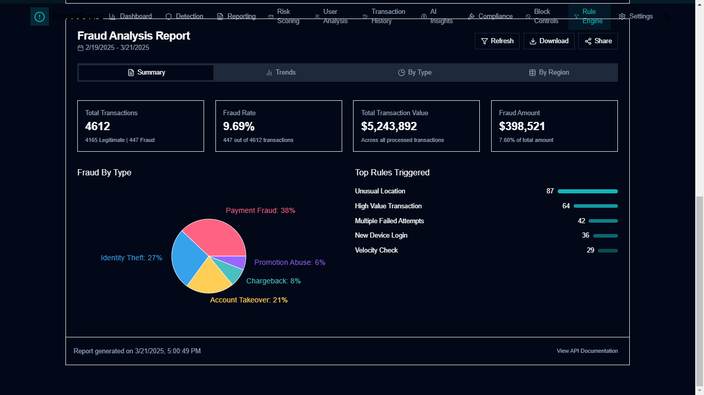Click the scrollbar down arrow

tap(699, 390)
